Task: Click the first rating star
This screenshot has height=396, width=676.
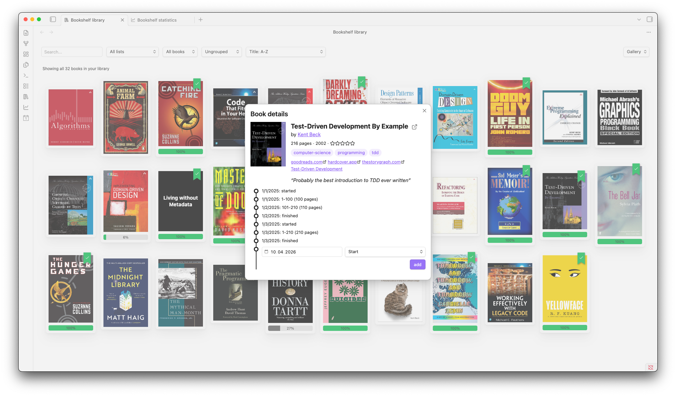Action: (x=332, y=144)
